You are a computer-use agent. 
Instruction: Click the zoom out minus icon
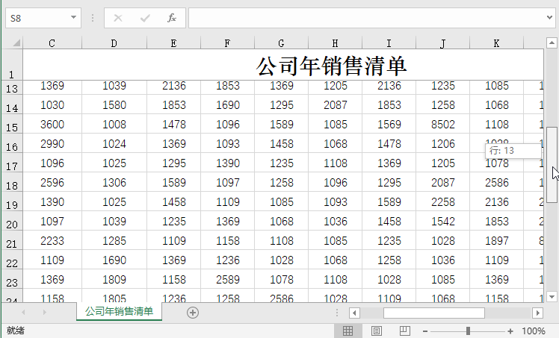click(425, 331)
